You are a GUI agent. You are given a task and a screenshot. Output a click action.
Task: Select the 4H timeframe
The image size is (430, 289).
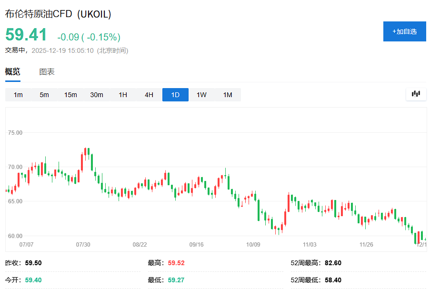coord(149,94)
